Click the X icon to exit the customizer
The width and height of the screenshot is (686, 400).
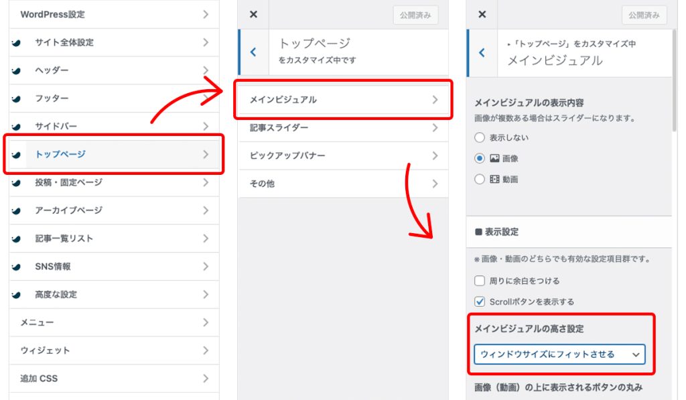(253, 14)
